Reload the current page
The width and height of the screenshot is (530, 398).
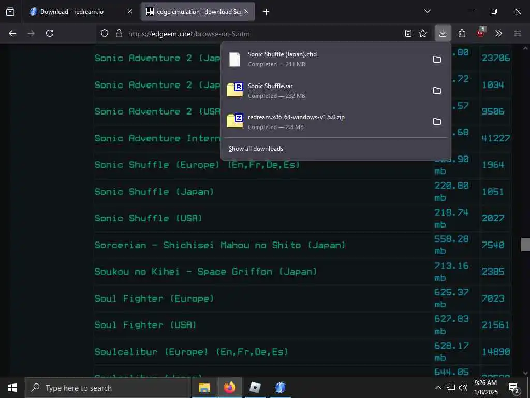point(50,33)
